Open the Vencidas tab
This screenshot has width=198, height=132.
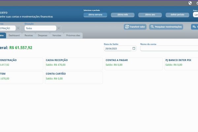coord(57,36)
